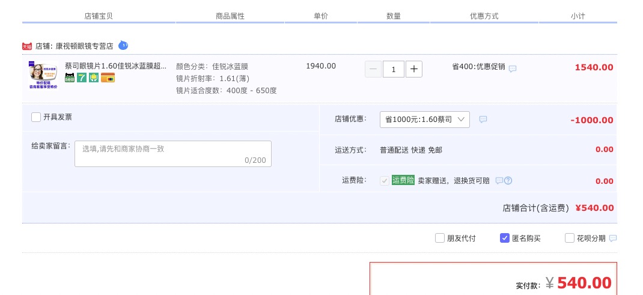Viewport: 643px width, 295px height.
Task: Open the note icon beside the store discount dropdown
Action: click(x=483, y=119)
